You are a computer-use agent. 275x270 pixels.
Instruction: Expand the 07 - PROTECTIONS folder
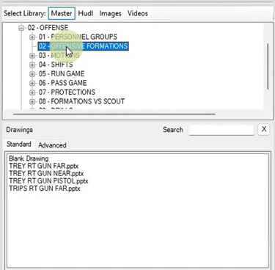coord(32,92)
